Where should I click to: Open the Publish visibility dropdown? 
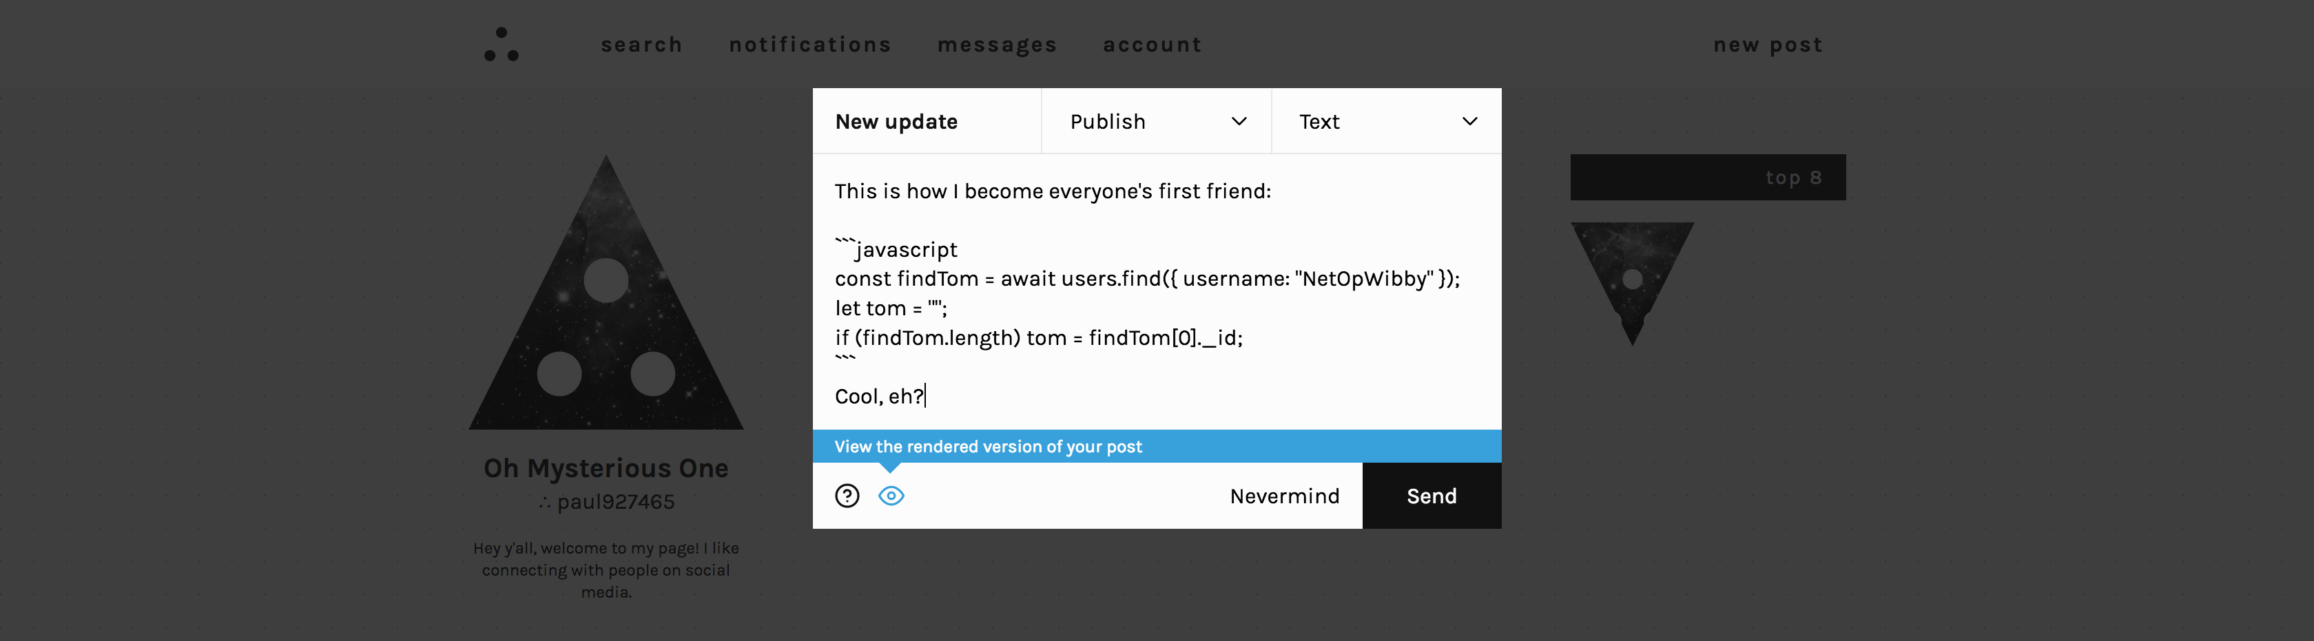pos(1156,120)
